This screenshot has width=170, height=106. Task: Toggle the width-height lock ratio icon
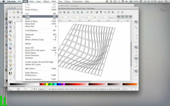pyautogui.click(x=95, y=17)
